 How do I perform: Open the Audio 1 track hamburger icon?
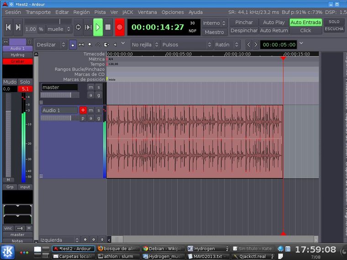41,176
